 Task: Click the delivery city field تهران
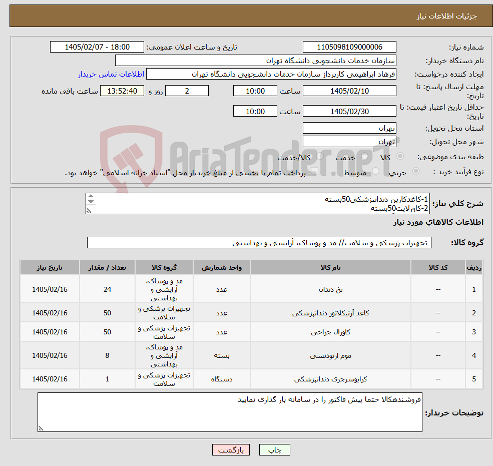(349, 142)
